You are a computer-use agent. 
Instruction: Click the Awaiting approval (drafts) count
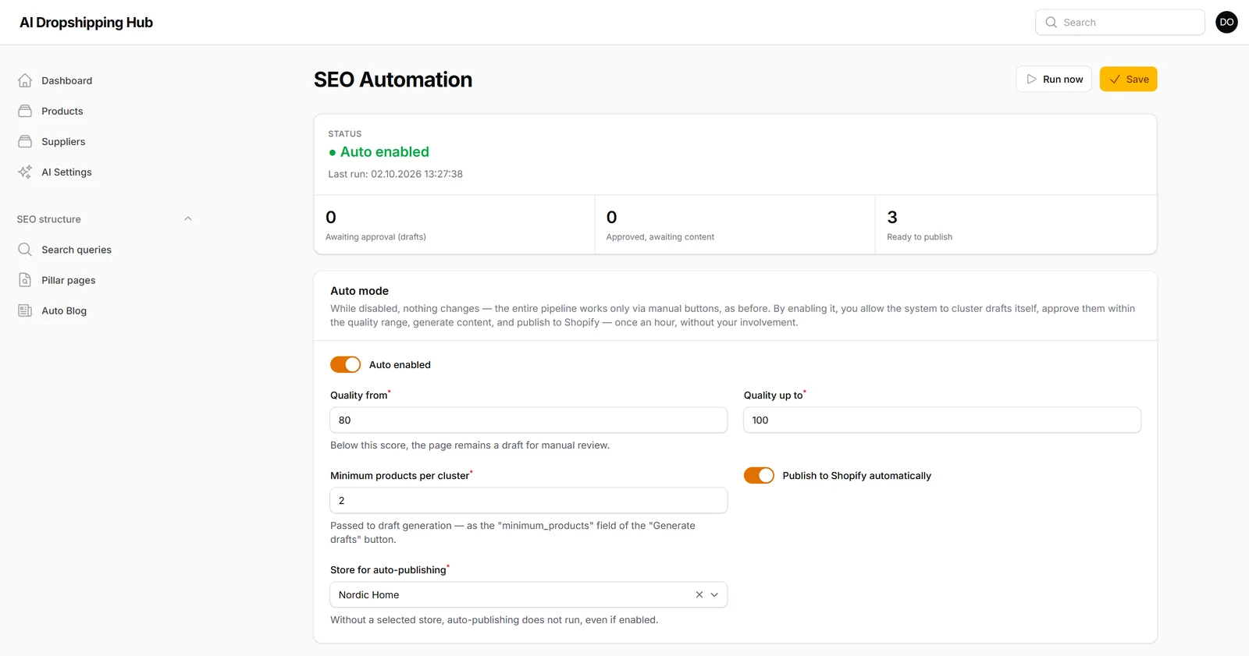pos(331,217)
